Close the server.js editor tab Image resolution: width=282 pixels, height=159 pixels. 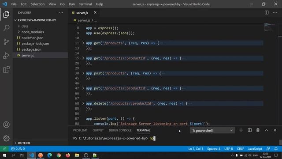(x=95, y=12)
